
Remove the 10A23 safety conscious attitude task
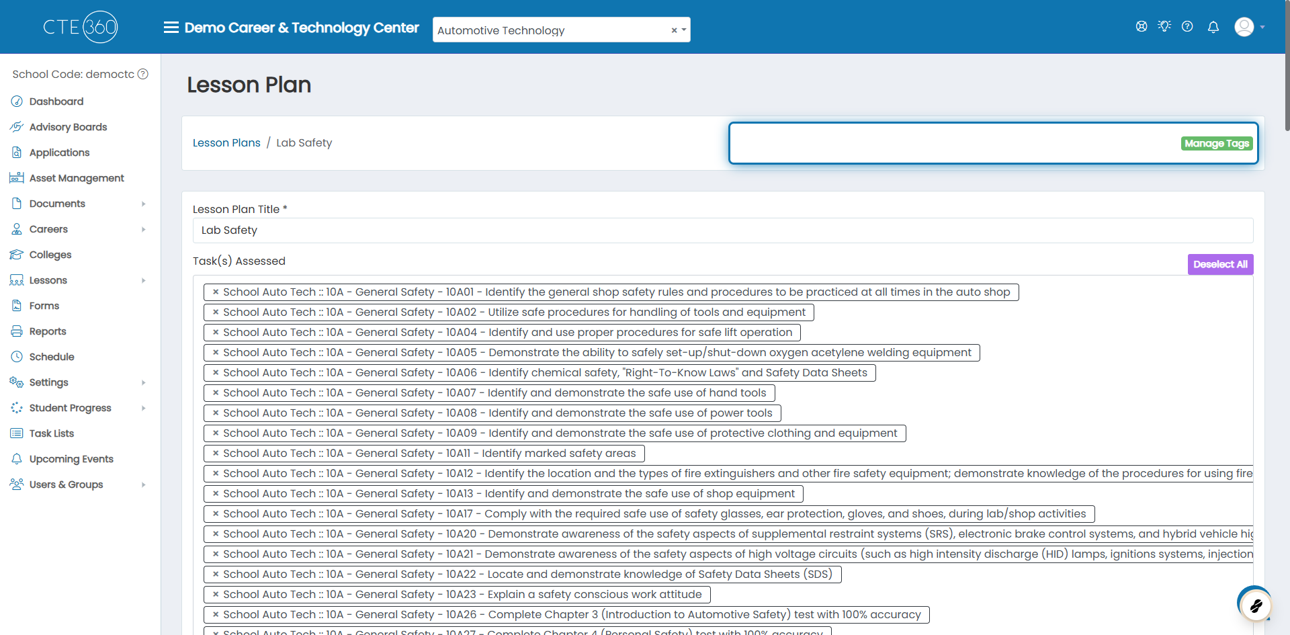click(x=216, y=595)
